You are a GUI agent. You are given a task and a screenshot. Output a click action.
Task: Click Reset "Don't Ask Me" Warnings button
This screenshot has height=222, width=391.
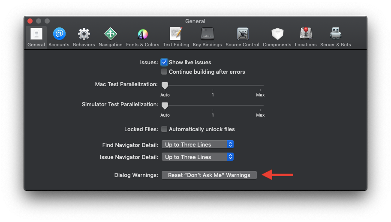209,175
